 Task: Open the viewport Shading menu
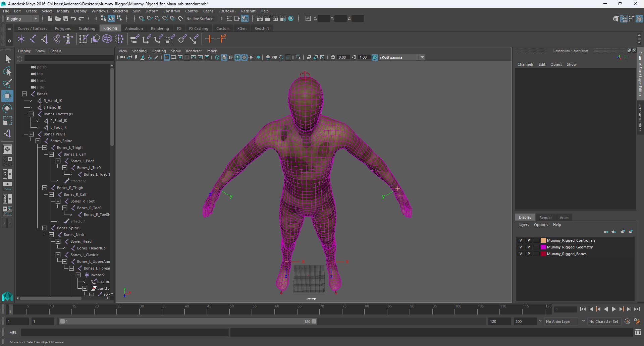139,51
